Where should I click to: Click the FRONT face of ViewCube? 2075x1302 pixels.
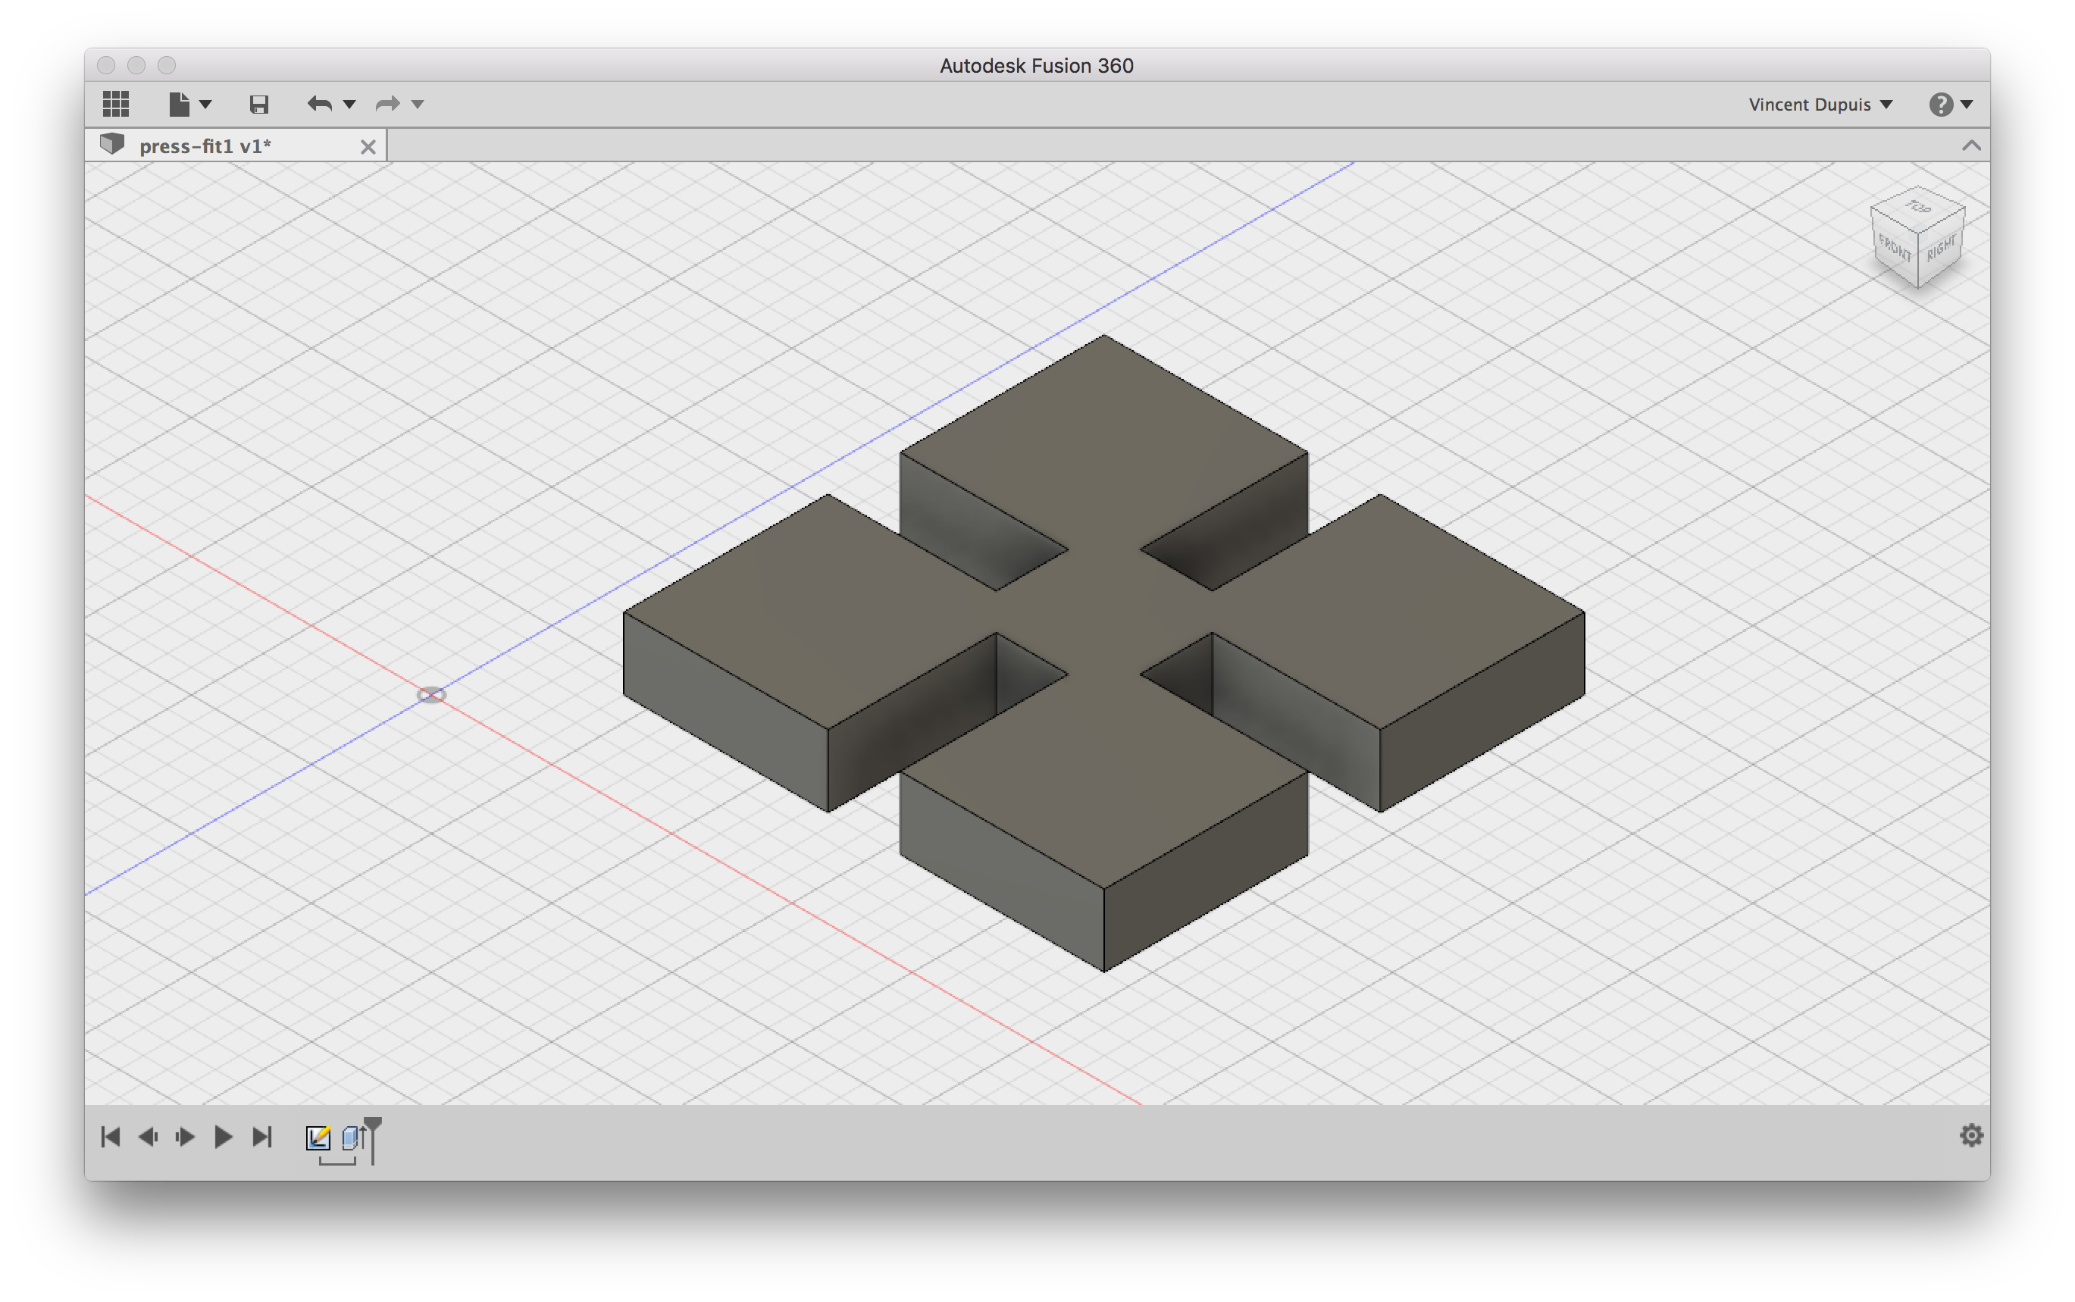[x=1894, y=249]
